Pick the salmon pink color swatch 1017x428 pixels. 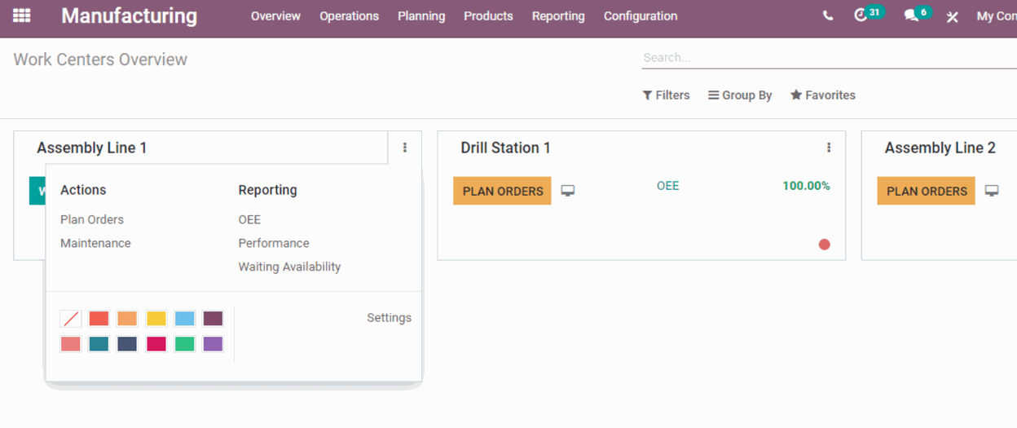(x=71, y=344)
